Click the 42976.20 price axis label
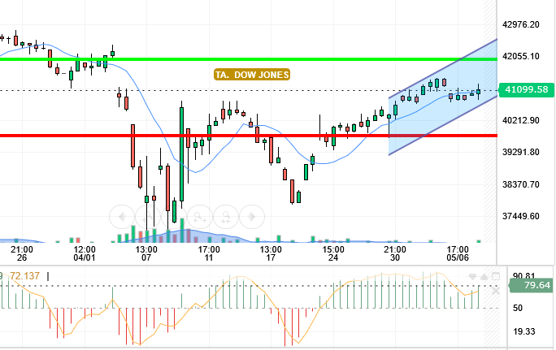The image size is (556, 350). tap(521, 24)
